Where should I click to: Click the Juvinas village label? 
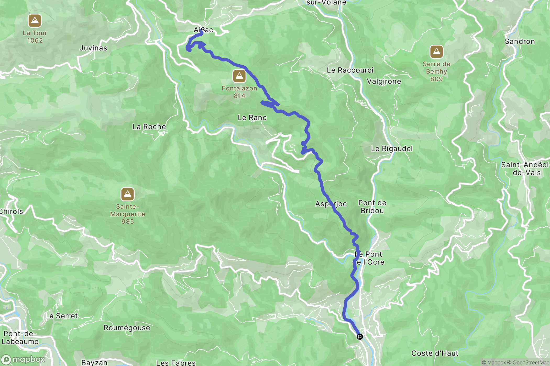93,48
